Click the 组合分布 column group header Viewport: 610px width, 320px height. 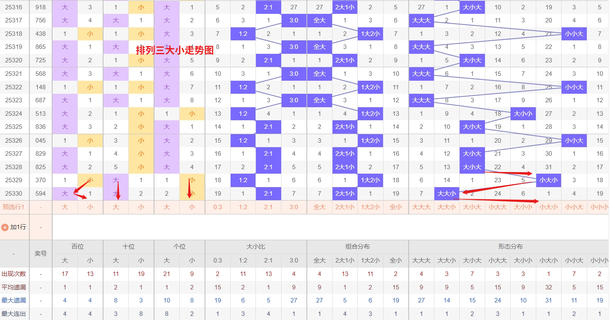[x=358, y=247]
